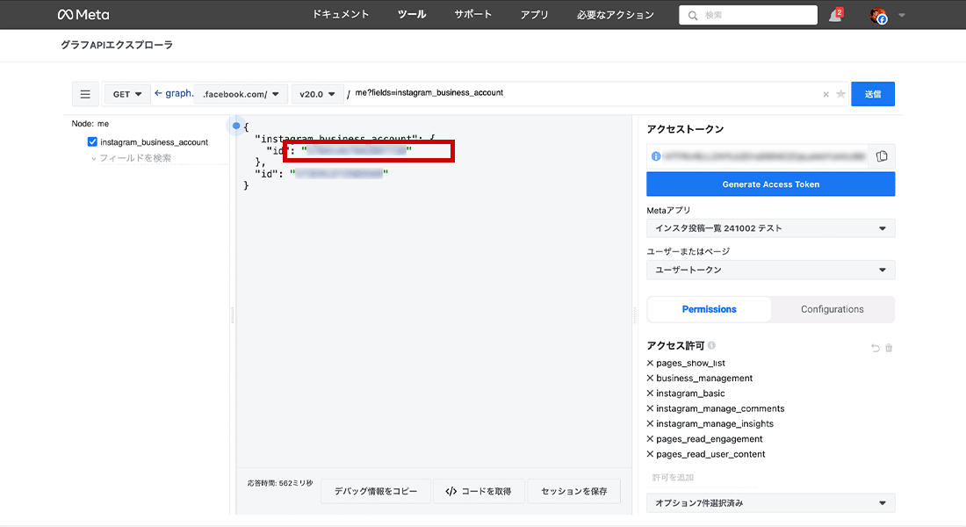966x527 pixels.
Task: Expand the account menu arrow
Action: point(901,16)
